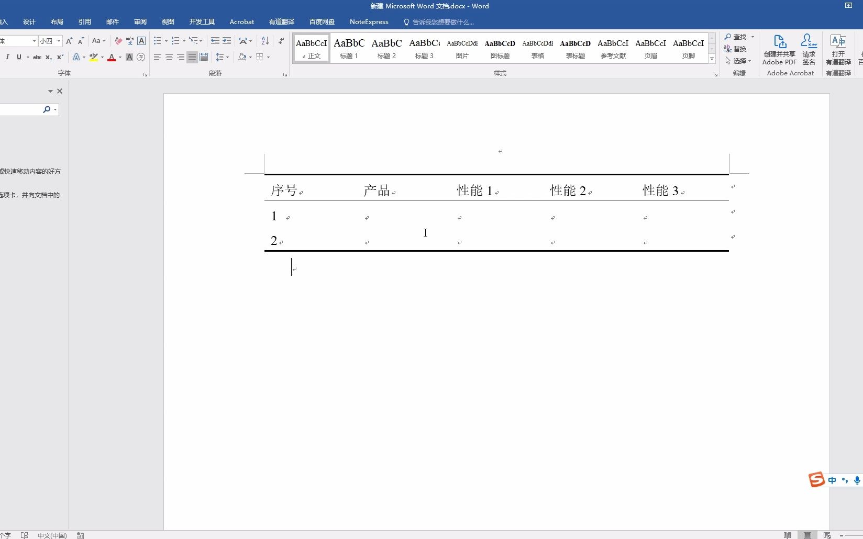Increase font size with the grow font icon

coord(69,41)
